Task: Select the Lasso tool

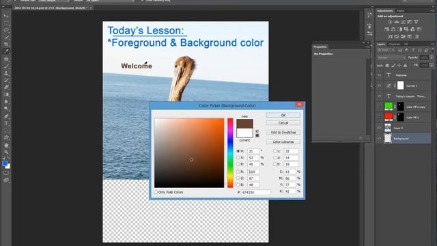Action: [6, 30]
